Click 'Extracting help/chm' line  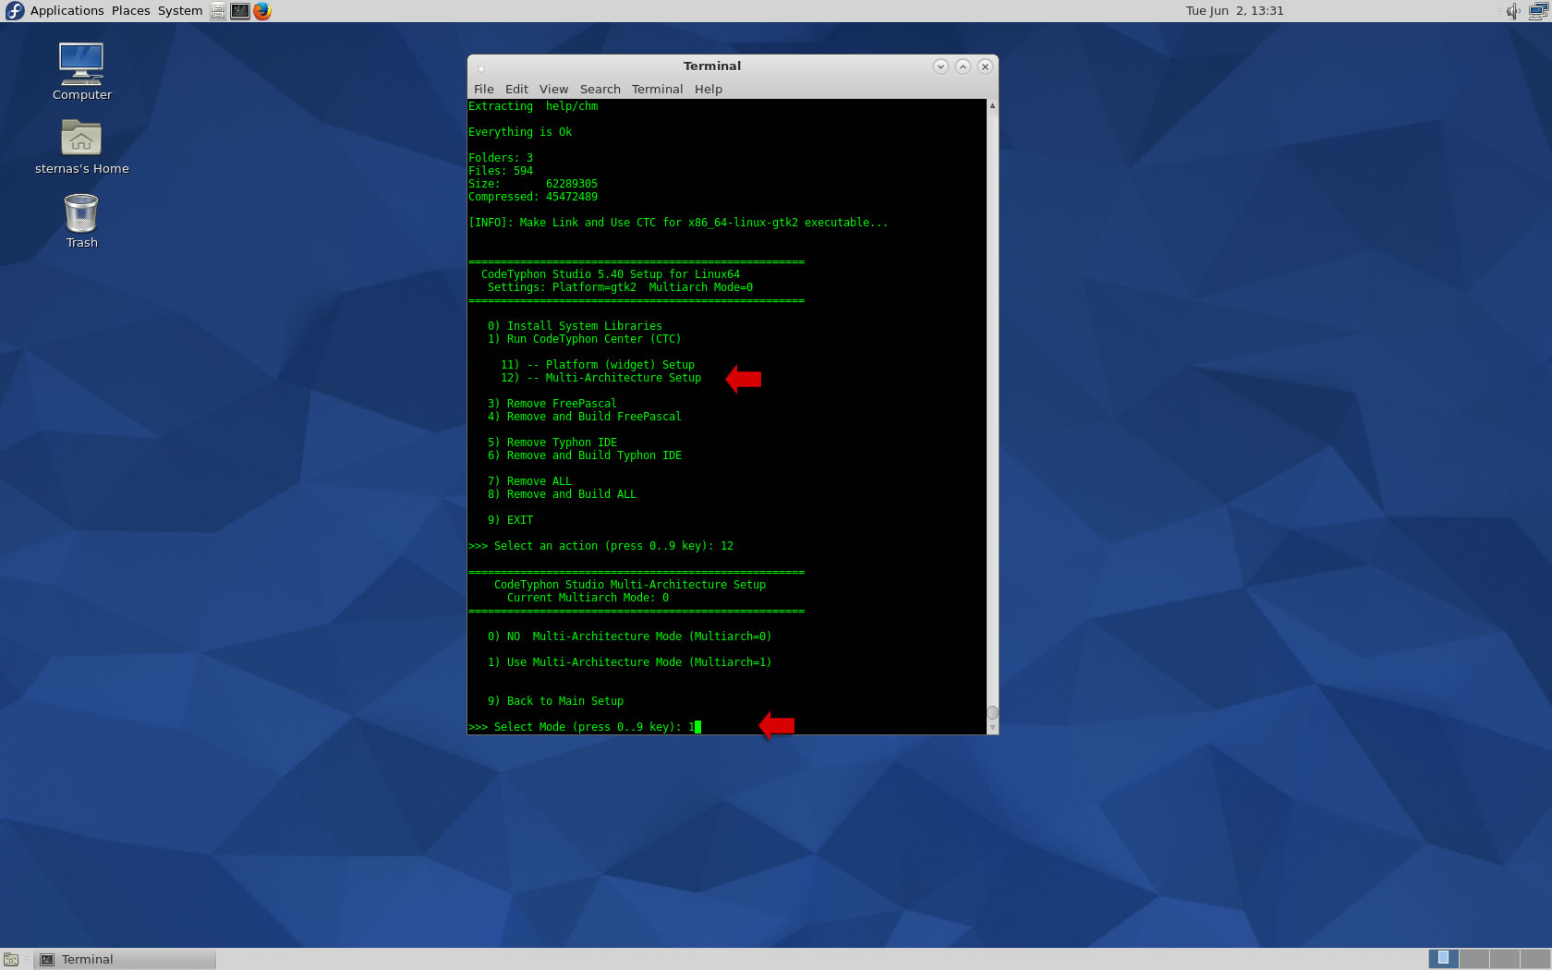[x=533, y=106]
